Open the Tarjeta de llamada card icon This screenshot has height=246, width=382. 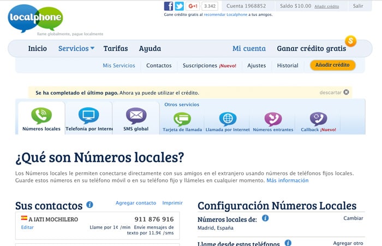(182, 119)
